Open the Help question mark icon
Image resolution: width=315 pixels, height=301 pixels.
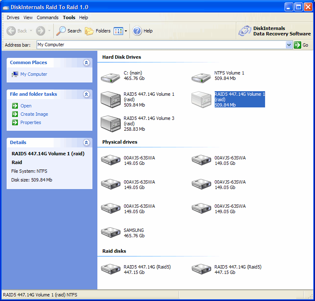click(x=137, y=31)
